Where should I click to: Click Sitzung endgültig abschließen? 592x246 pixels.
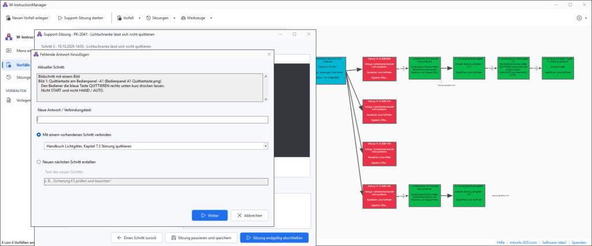click(274, 238)
